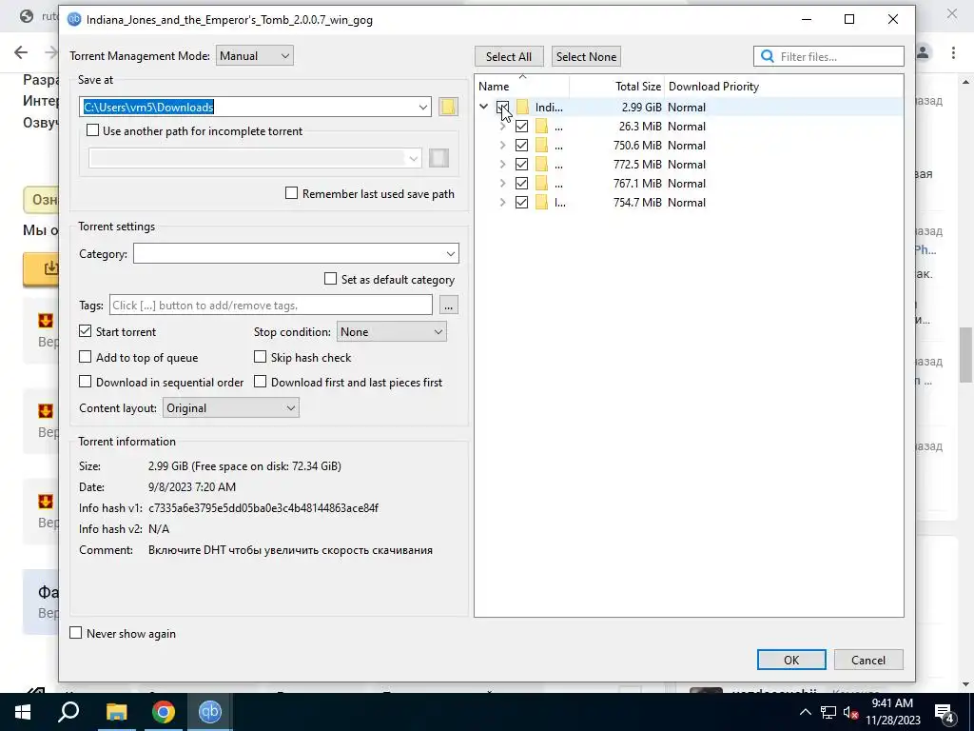974x731 pixels.
Task: Open Windows search magnifier in taskbar
Action: tap(68, 712)
